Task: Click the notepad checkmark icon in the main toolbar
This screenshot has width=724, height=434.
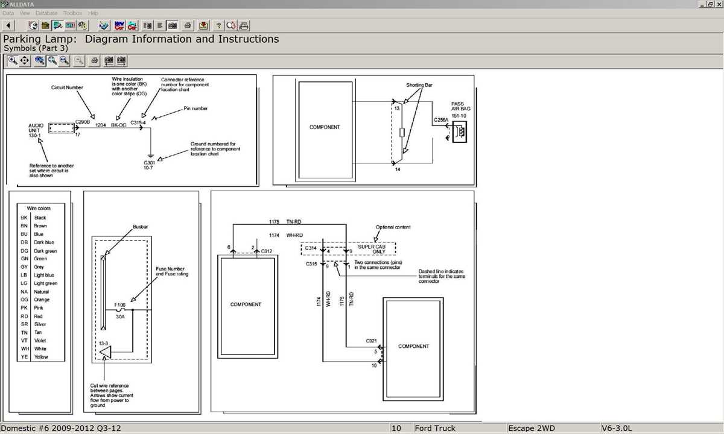Action: click(104, 25)
